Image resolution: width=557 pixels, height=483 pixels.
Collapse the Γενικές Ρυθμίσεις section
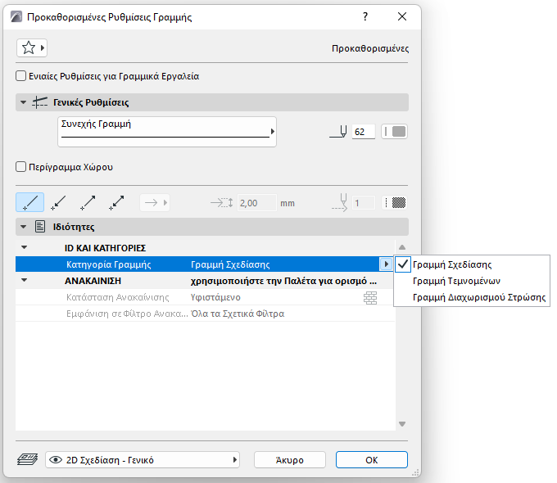[24, 102]
